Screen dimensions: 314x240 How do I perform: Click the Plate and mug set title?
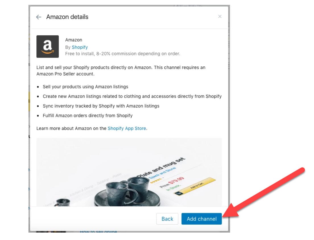coord(161,167)
